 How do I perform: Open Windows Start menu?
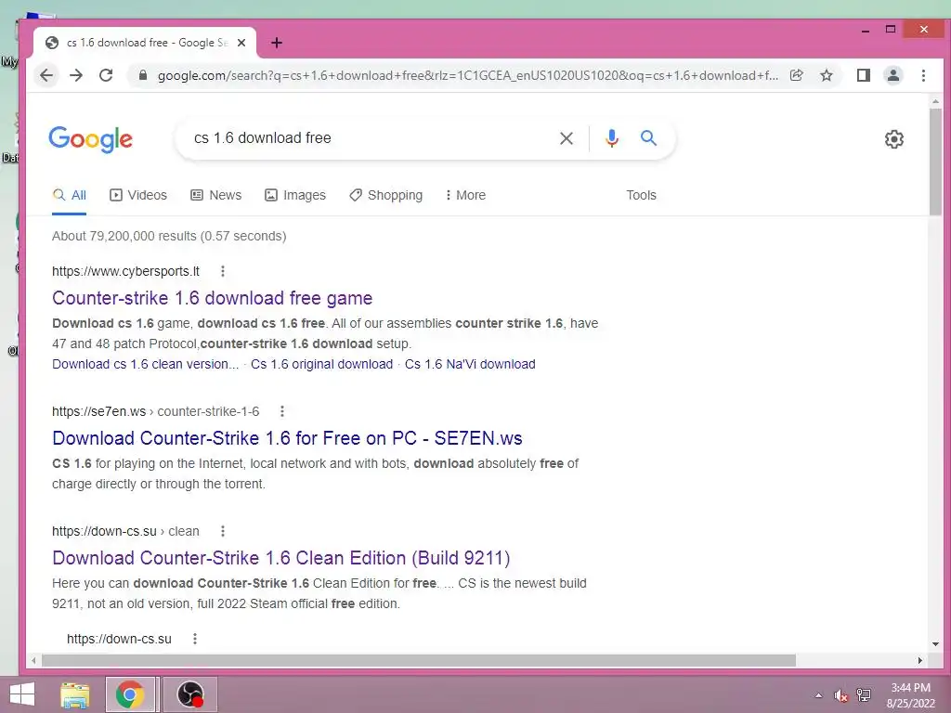[x=22, y=694]
